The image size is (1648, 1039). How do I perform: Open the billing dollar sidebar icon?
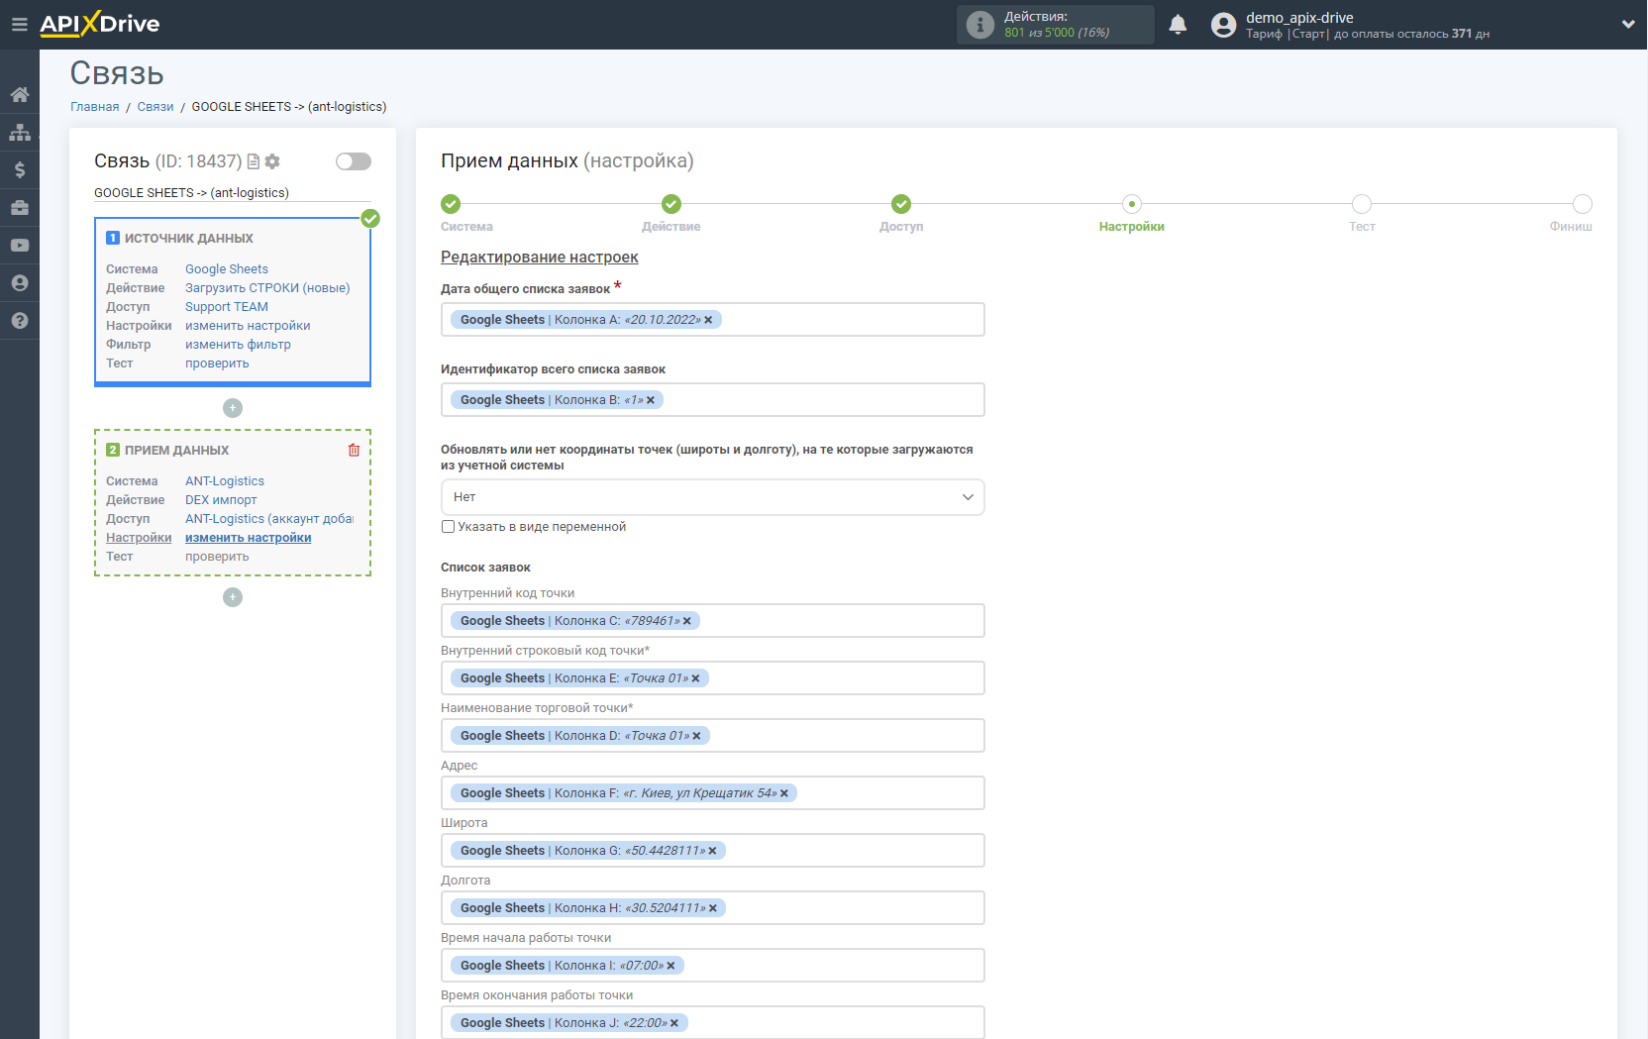20,170
